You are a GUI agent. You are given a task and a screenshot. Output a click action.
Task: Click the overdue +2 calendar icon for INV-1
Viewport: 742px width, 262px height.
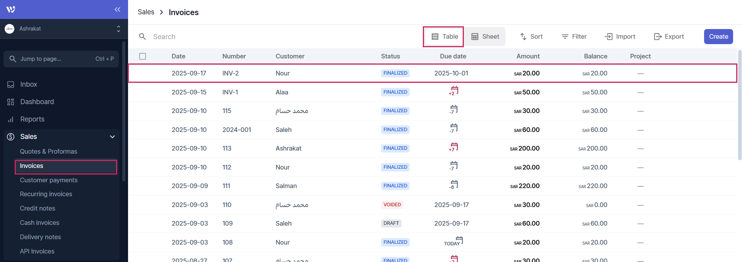coord(453,91)
